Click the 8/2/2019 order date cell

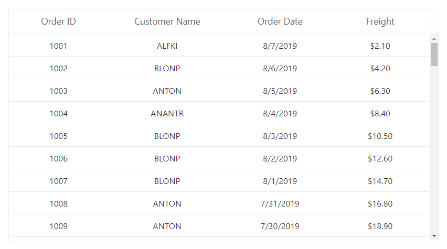pos(280,158)
